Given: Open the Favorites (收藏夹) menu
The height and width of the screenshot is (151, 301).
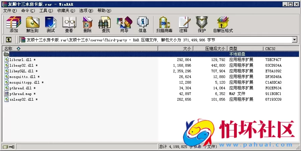Looking at the screenshot, I should click(x=66, y=11).
